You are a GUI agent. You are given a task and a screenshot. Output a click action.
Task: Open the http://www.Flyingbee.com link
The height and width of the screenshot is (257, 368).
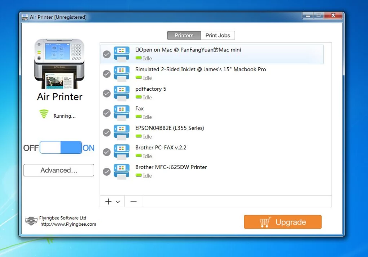tap(68, 224)
